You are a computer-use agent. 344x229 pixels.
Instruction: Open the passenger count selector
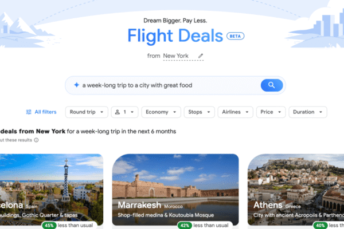124,112
